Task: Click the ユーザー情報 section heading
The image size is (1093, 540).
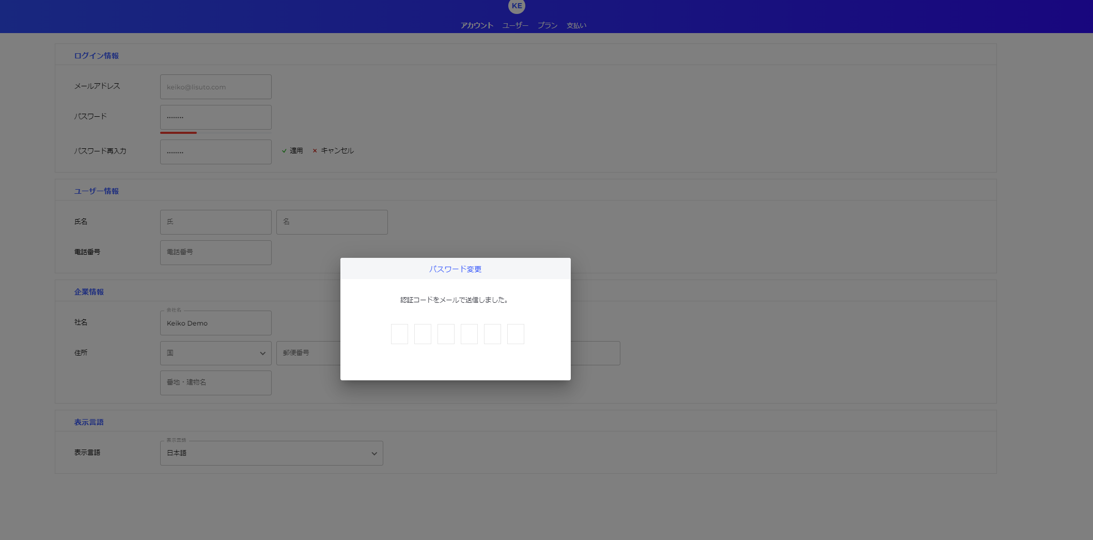Action: point(96,191)
